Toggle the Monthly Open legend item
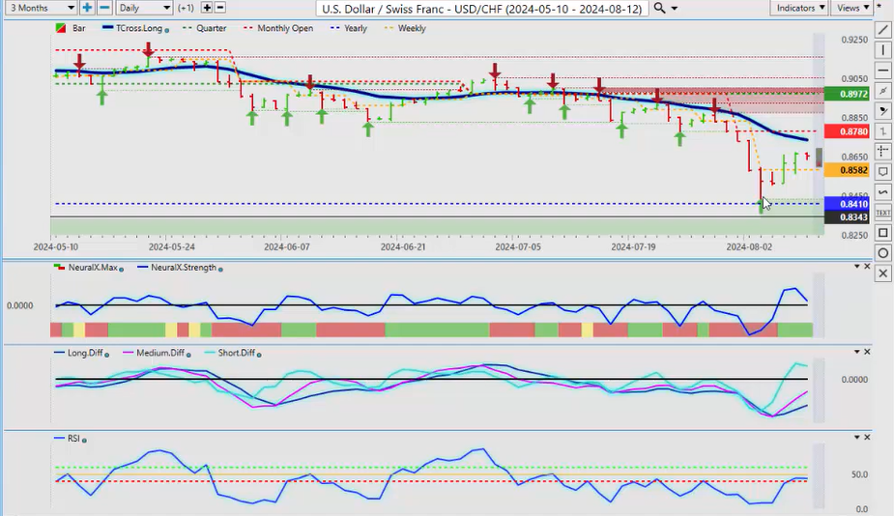Screen dimensions: 894x516 [282, 28]
